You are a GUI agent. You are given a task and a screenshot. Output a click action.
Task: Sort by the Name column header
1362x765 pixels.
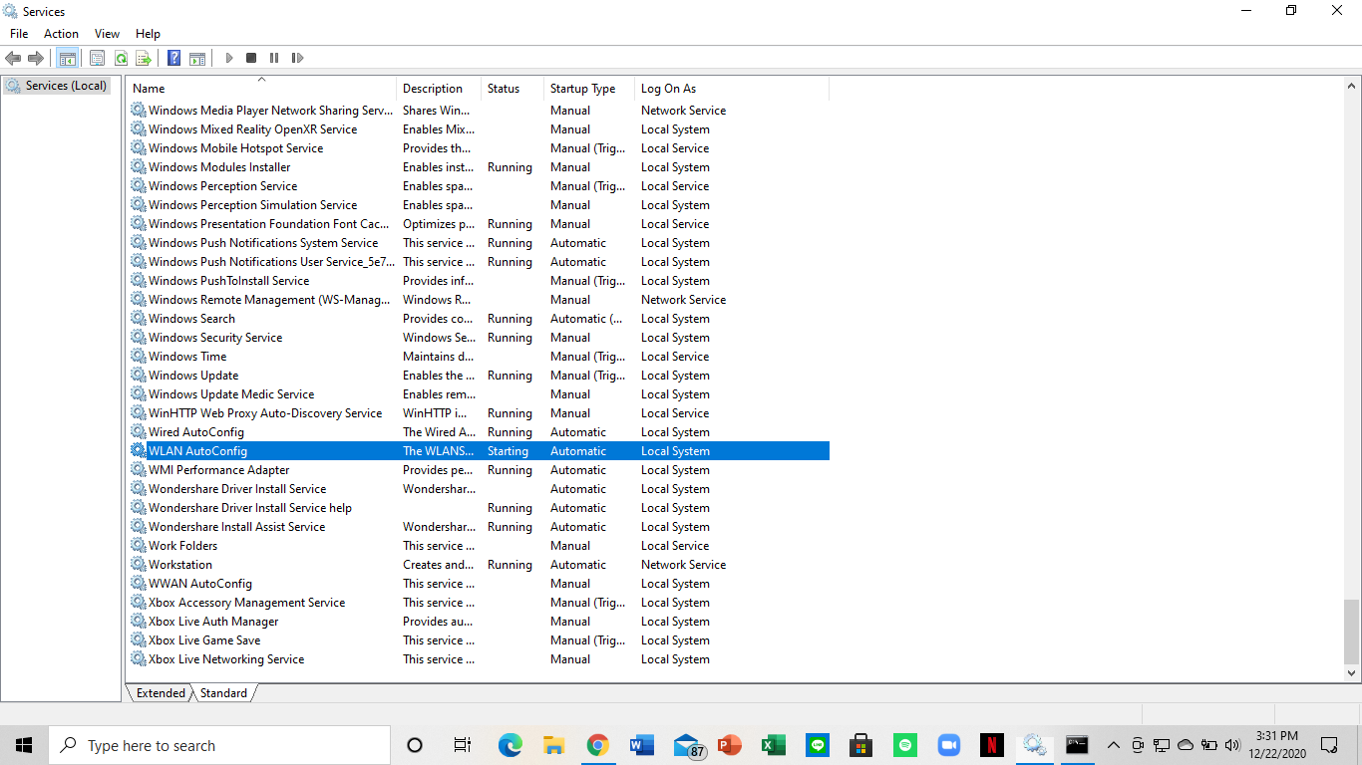[x=261, y=89]
